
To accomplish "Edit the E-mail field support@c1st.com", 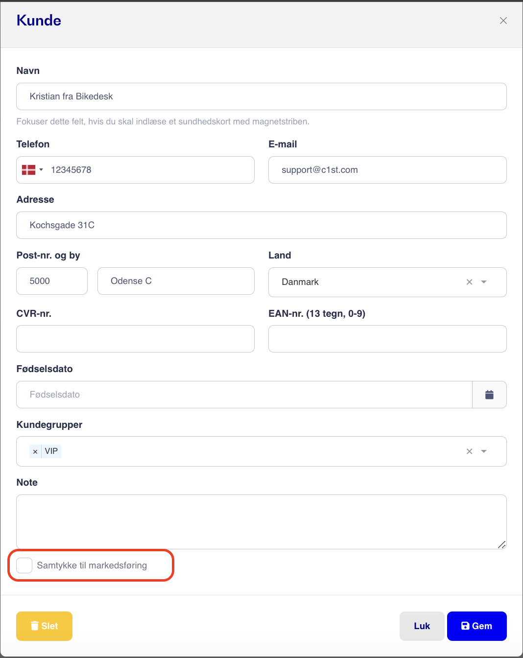I will click(x=387, y=170).
